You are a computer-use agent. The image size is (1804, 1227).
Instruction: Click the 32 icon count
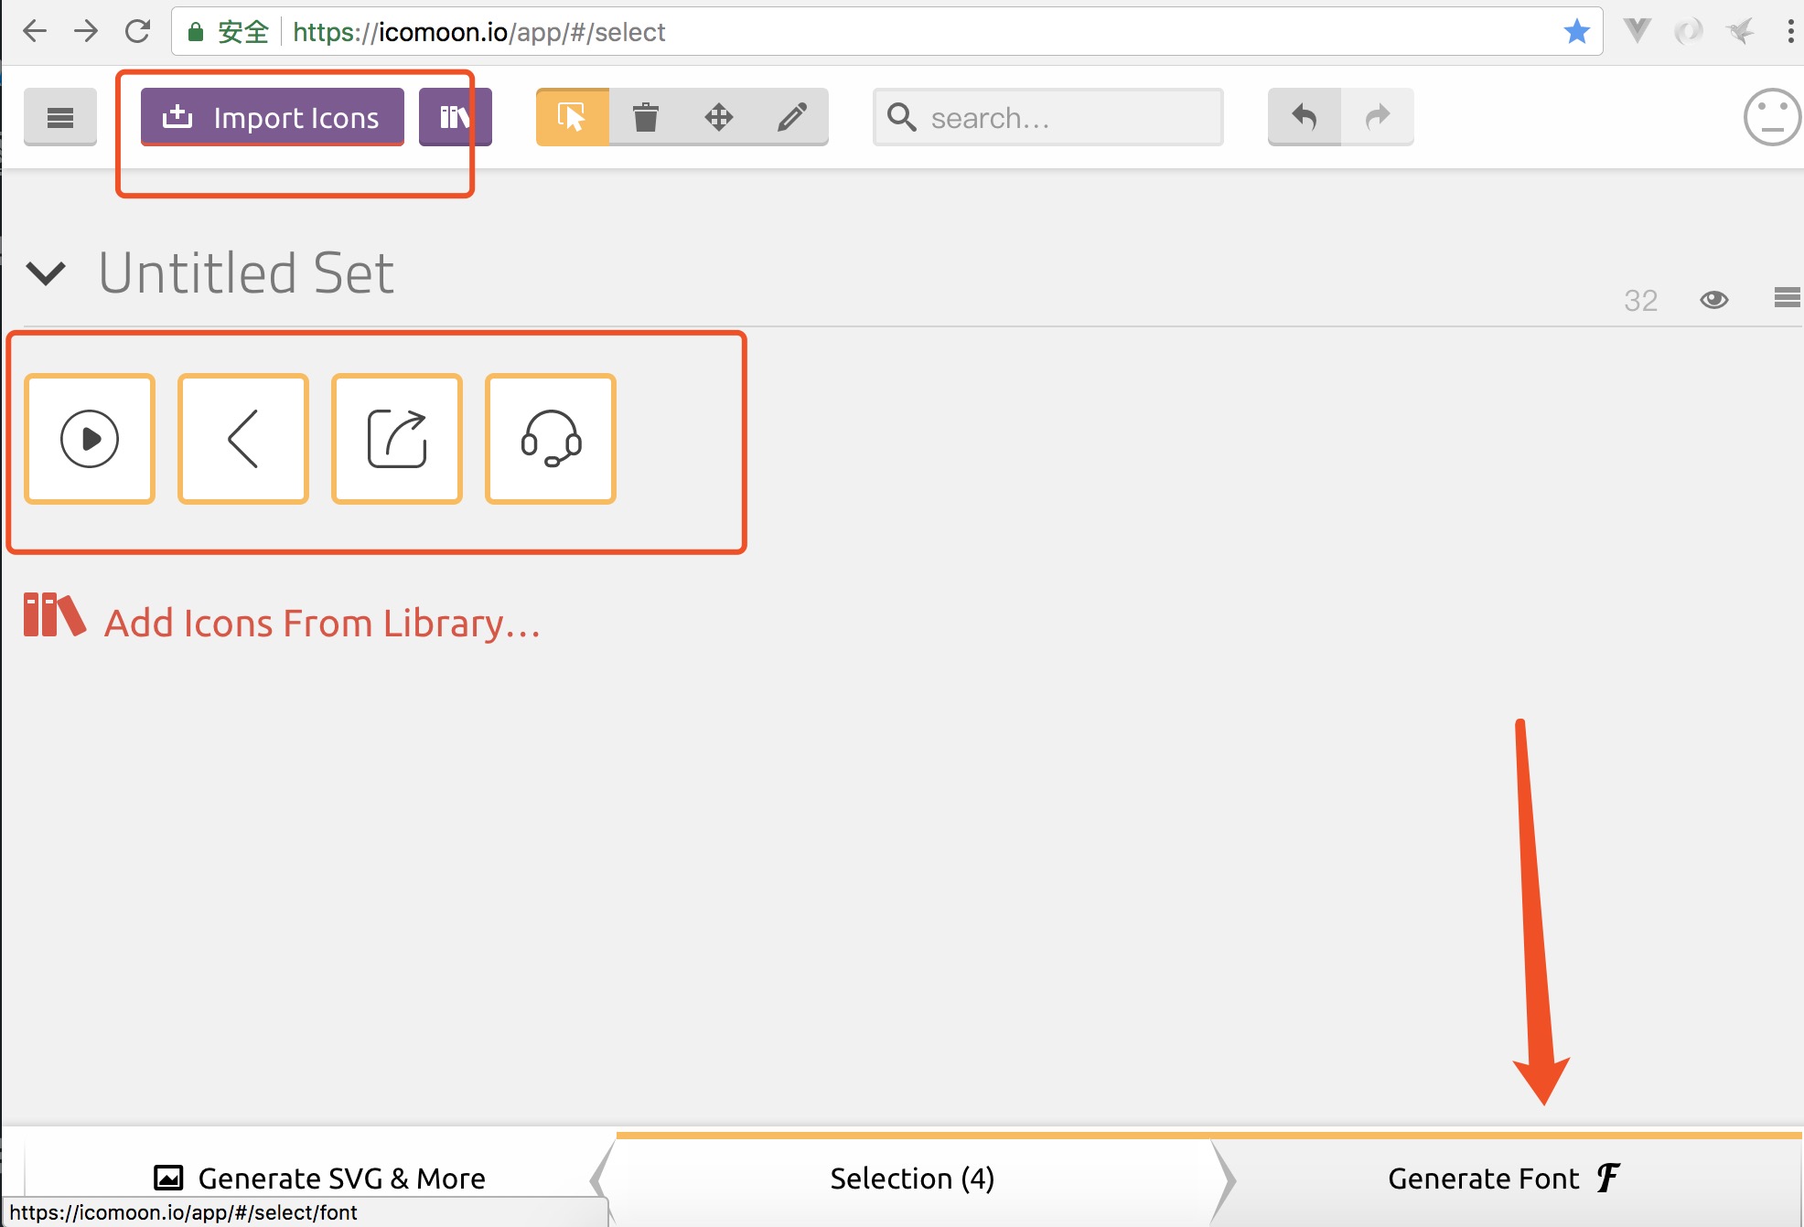coord(1641,300)
